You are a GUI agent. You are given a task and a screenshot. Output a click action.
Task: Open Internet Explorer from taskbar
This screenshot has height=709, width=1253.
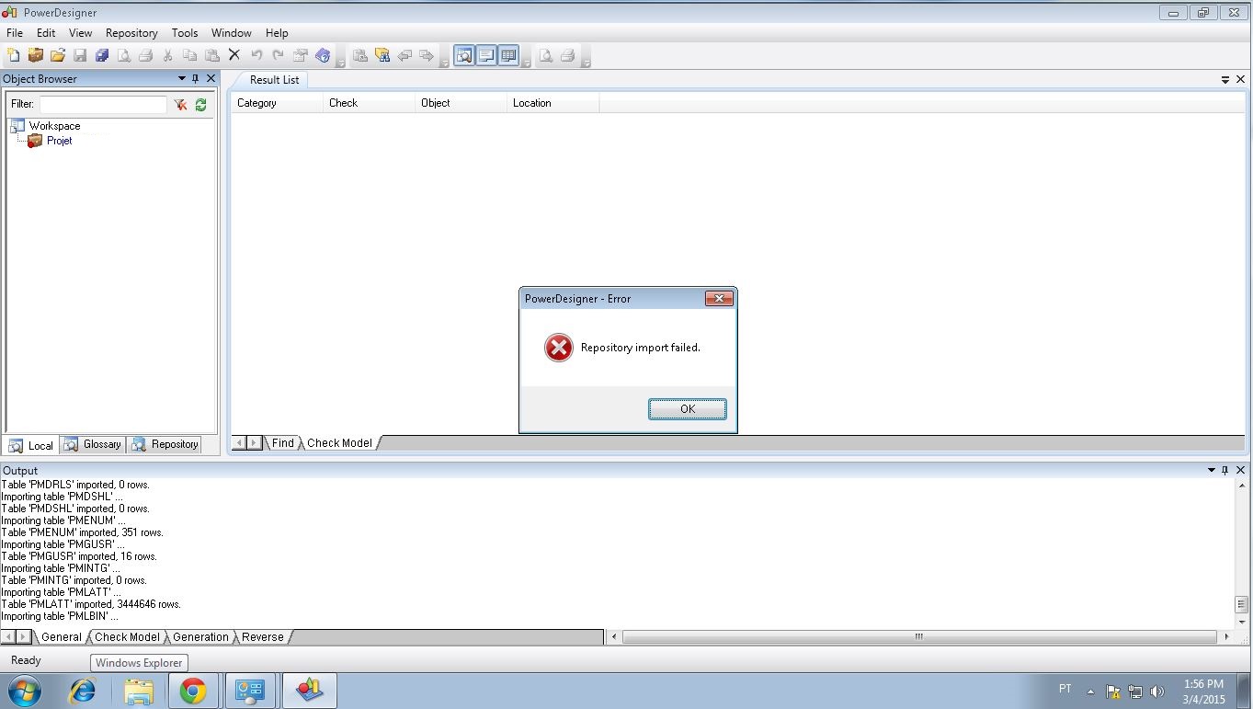pyautogui.click(x=83, y=691)
